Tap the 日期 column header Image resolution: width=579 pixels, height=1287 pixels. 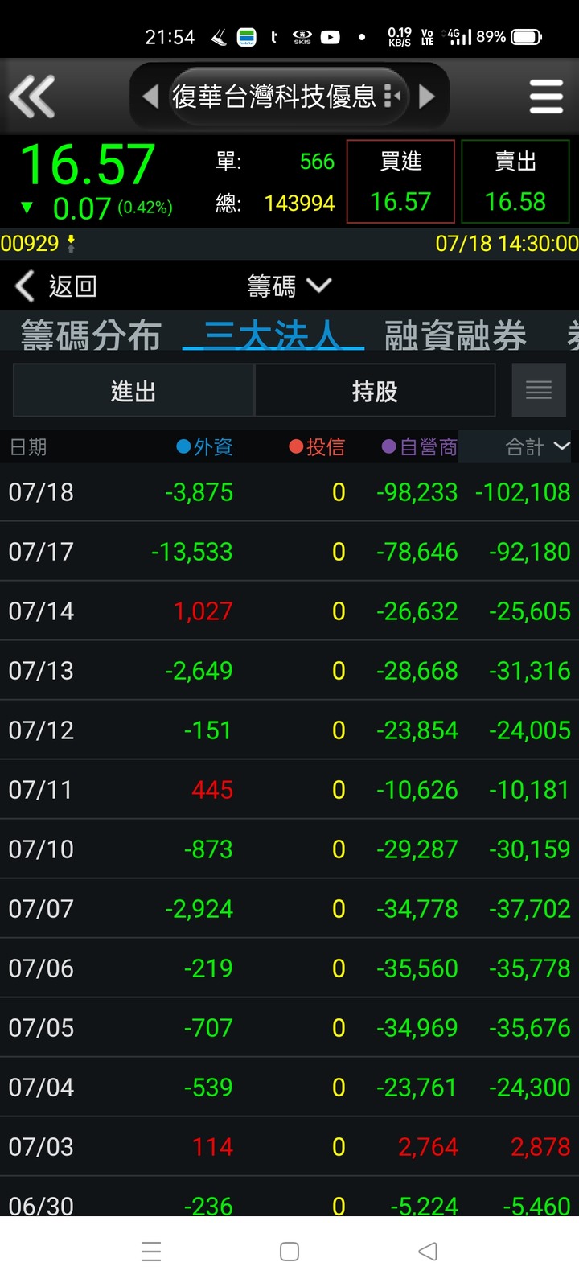click(x=28, y=446)
